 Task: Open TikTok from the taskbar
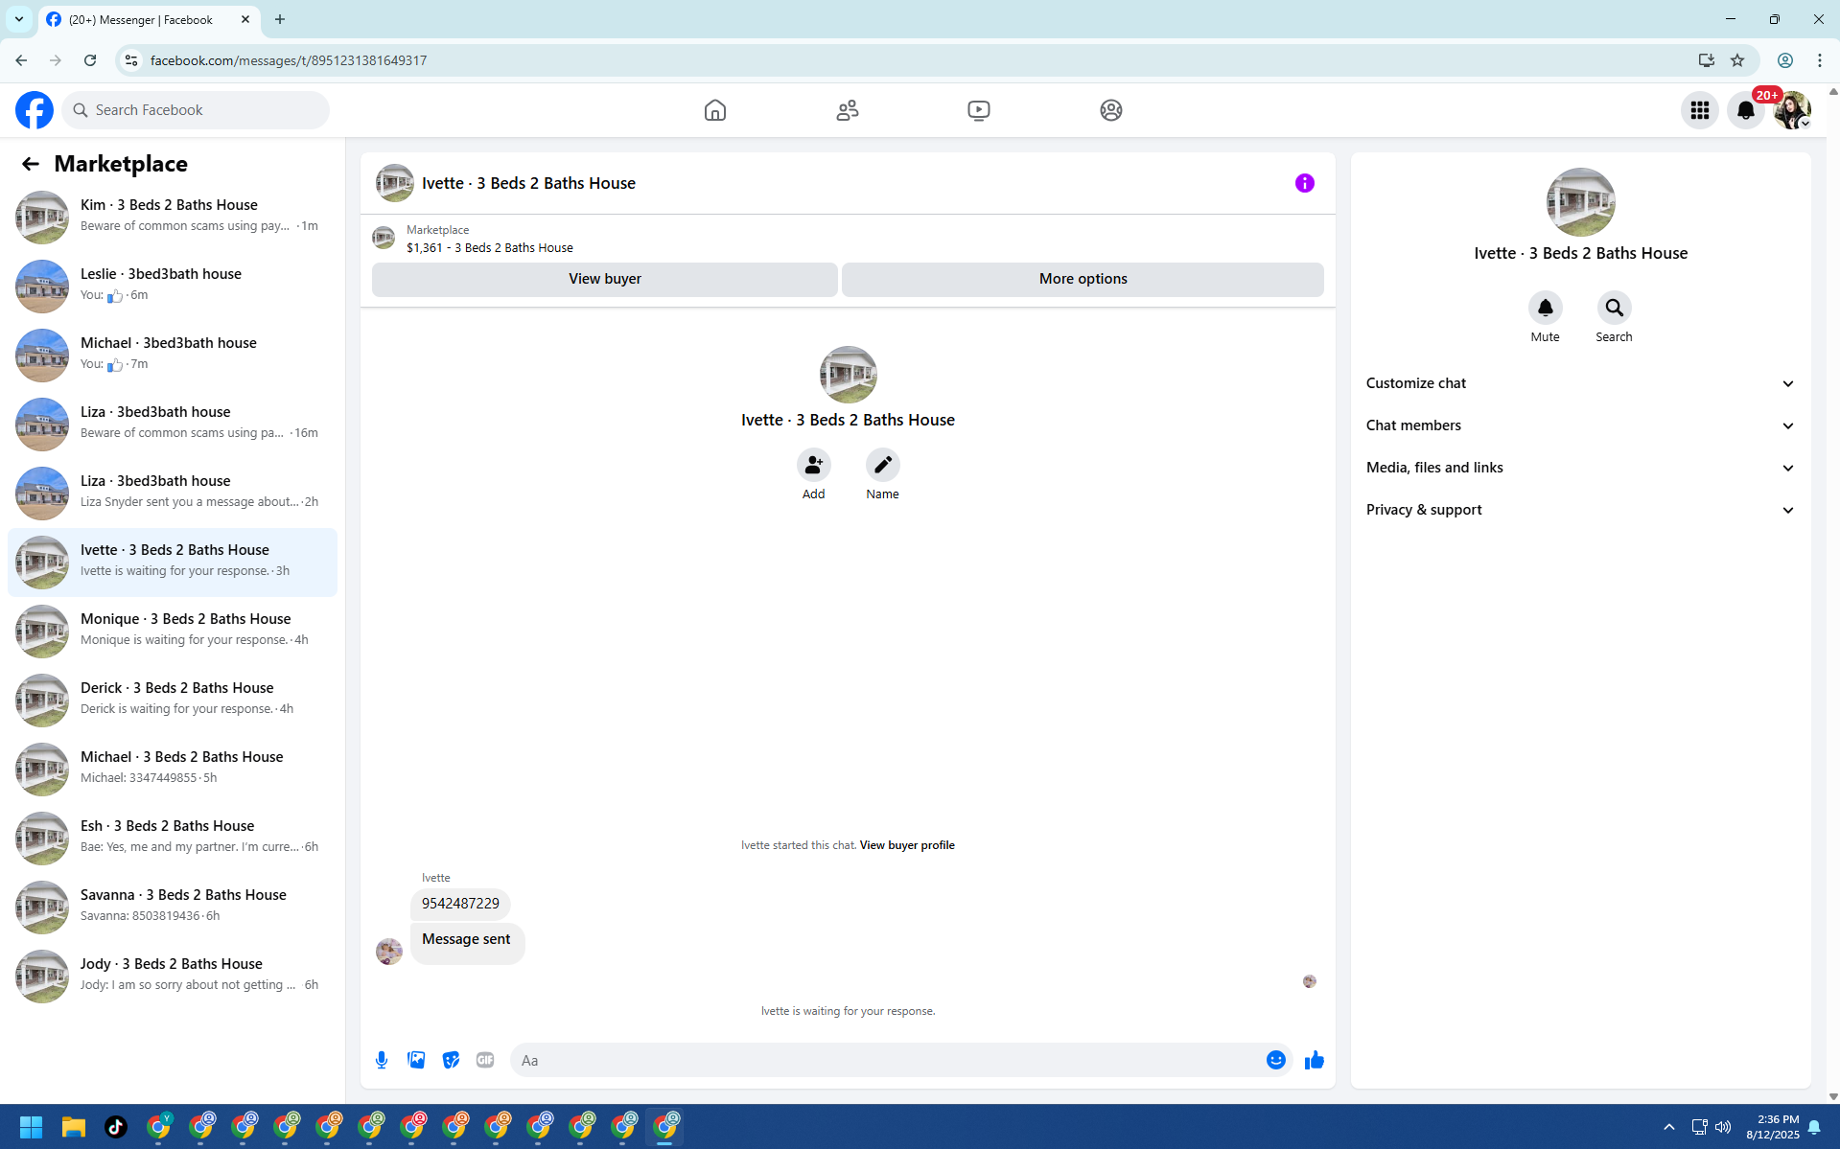pyautogui.click(x=116, y=1127)
